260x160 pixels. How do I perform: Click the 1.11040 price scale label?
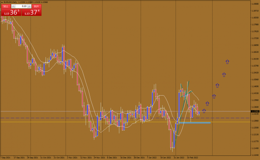click(255, 155)
